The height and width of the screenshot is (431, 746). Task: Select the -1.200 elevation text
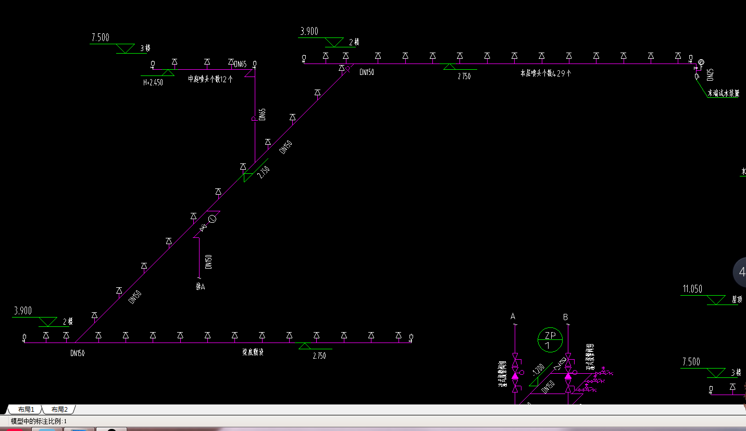[x=538, y=370]
